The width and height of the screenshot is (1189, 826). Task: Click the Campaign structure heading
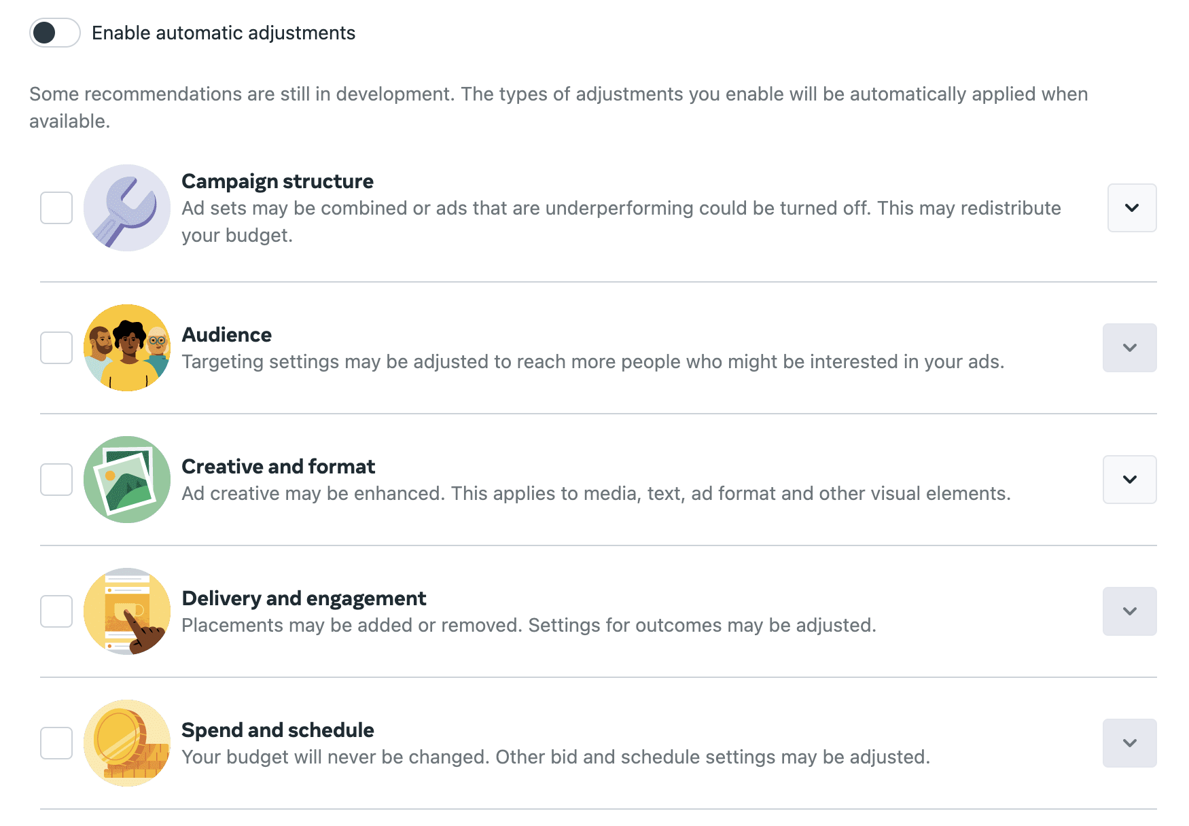click(277, 181)
